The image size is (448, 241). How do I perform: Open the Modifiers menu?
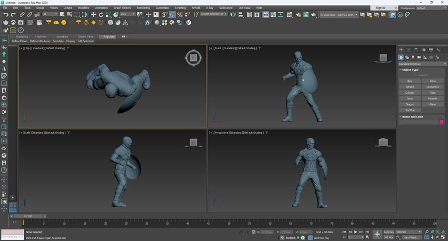tap(84, 8)
